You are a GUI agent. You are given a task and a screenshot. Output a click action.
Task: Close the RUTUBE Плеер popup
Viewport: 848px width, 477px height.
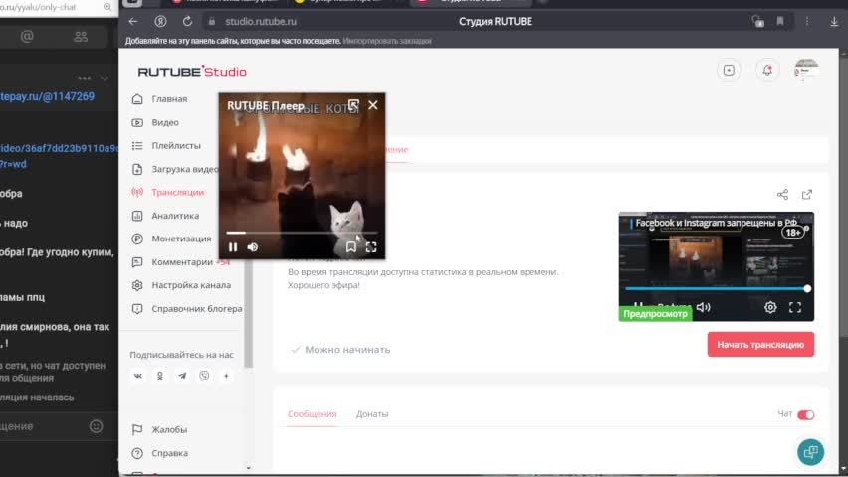click(x=373, y=105)
